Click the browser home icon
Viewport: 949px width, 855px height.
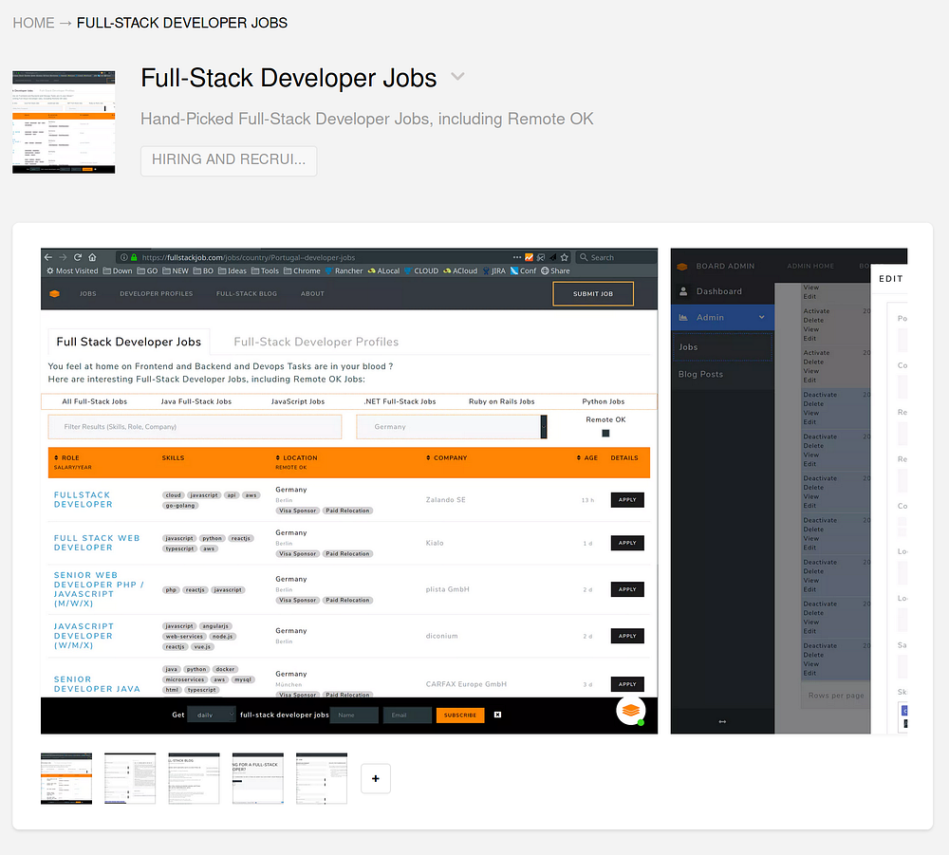tap(92, 257)
